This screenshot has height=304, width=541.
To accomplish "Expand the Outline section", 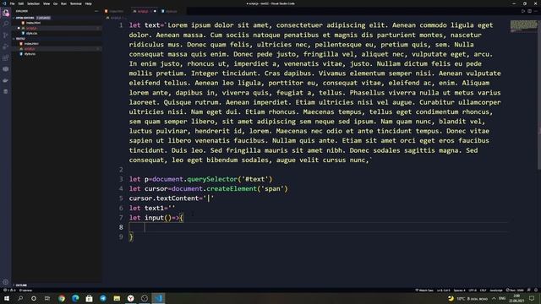I will coord(20,285).
